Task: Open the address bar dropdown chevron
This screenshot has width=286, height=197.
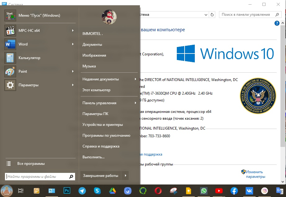Action: pyautogui.click(x=206, y=15)
